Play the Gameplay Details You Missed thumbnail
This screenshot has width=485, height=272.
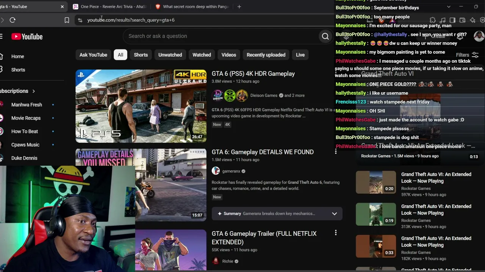click(141, 185)
